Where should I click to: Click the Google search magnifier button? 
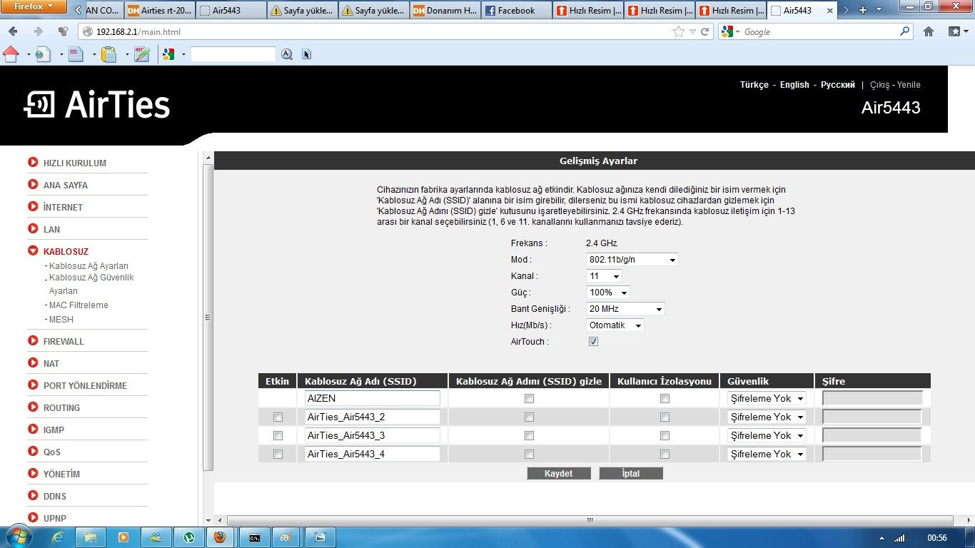[x=905, y=31]
